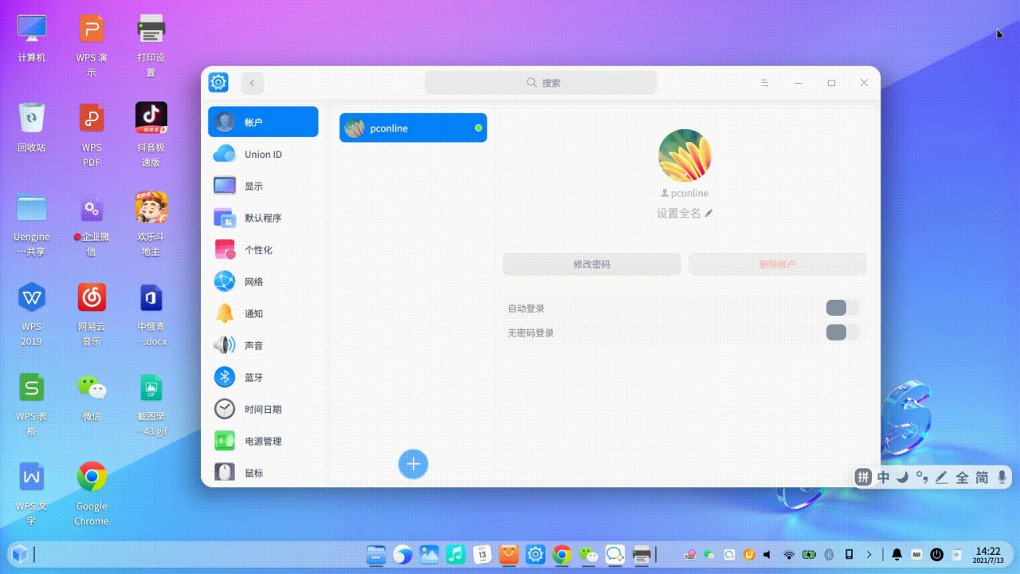
Task: Select the pconline account entry
Action: pos(413,128)
